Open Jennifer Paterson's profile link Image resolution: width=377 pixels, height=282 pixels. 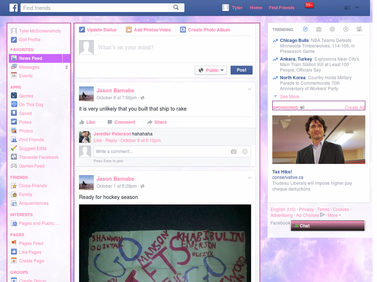[x=112, y=134]
